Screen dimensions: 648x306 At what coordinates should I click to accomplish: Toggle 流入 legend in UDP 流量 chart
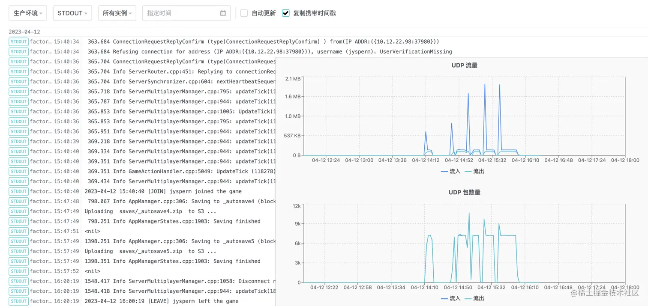coord(450,171)
